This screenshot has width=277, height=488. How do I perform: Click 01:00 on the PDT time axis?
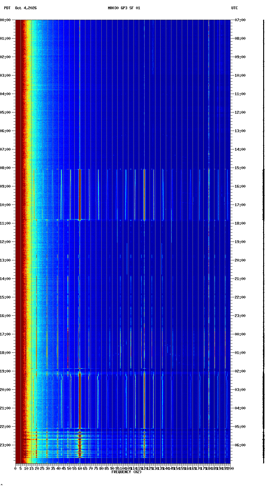[5, 39]
